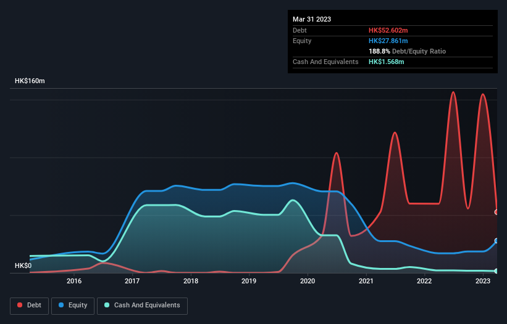Click the 2021 x-axis label
Viewport: 507px width, 324px height.
366,281
